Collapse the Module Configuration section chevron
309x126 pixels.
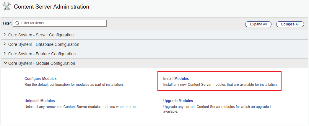5,63
